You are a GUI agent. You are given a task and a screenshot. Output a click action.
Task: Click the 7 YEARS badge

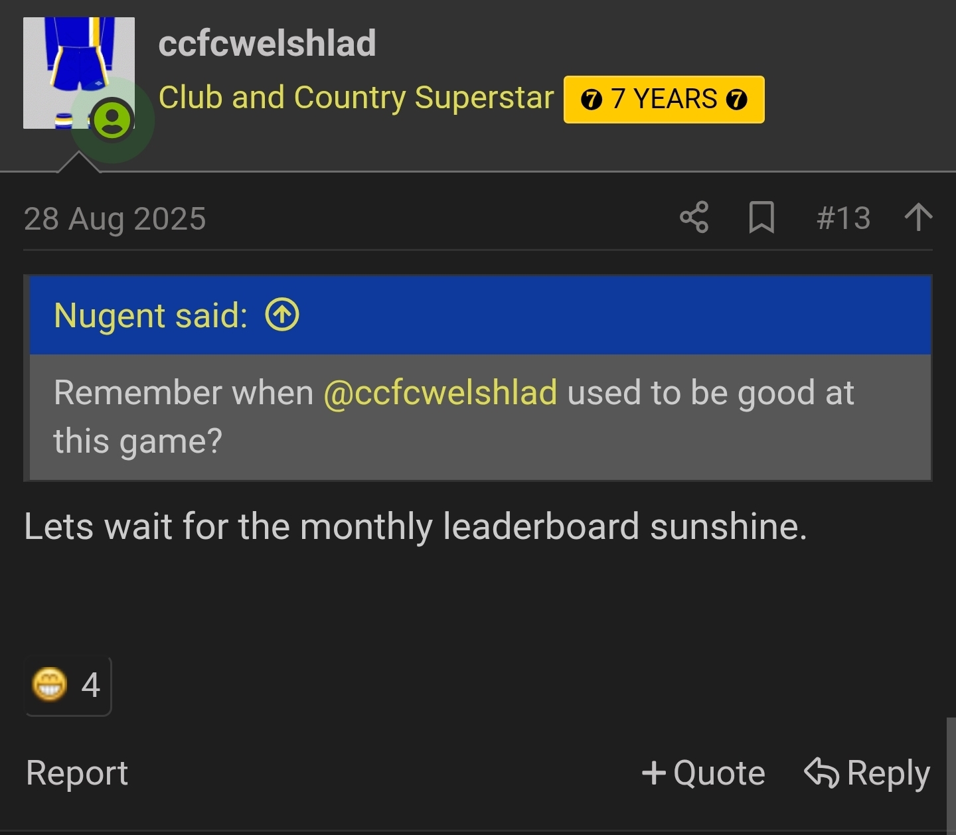[664, 100]
